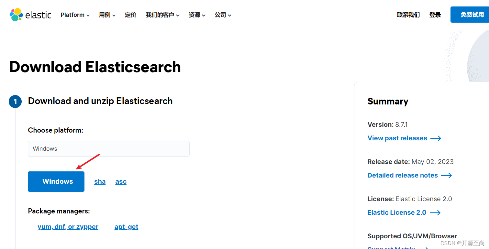
Task: Click the arrow beside Detailed release notes
Action: pyautogui.click(x=446, y=176)
